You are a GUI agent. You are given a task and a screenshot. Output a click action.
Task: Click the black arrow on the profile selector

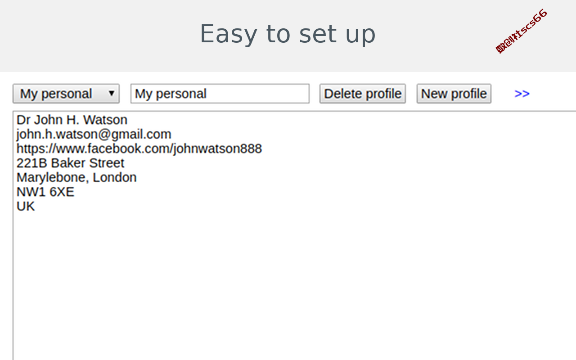coord(112,94)
